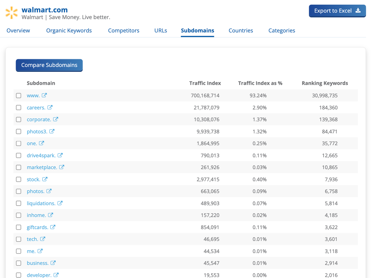Viewport: 371px width, 278px height.
Task: Check the corporate. subdomain checkbox
Action: coord(19,119)
